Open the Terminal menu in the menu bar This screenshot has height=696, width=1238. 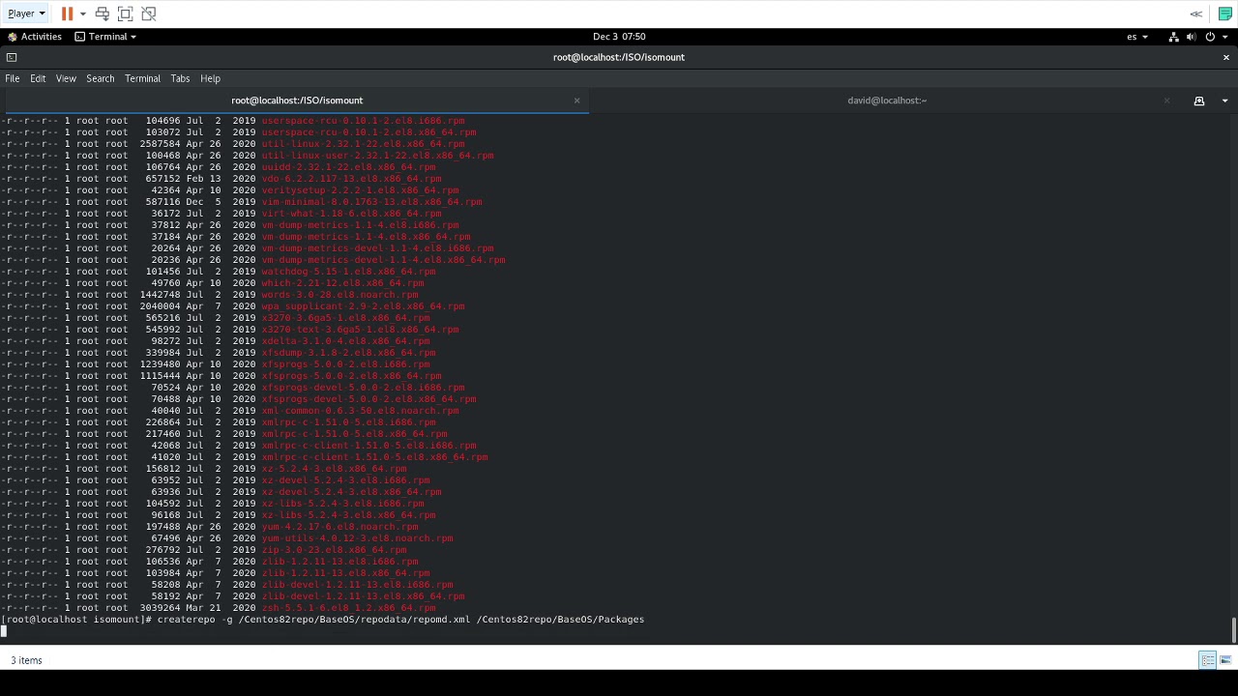pos(142,78)
